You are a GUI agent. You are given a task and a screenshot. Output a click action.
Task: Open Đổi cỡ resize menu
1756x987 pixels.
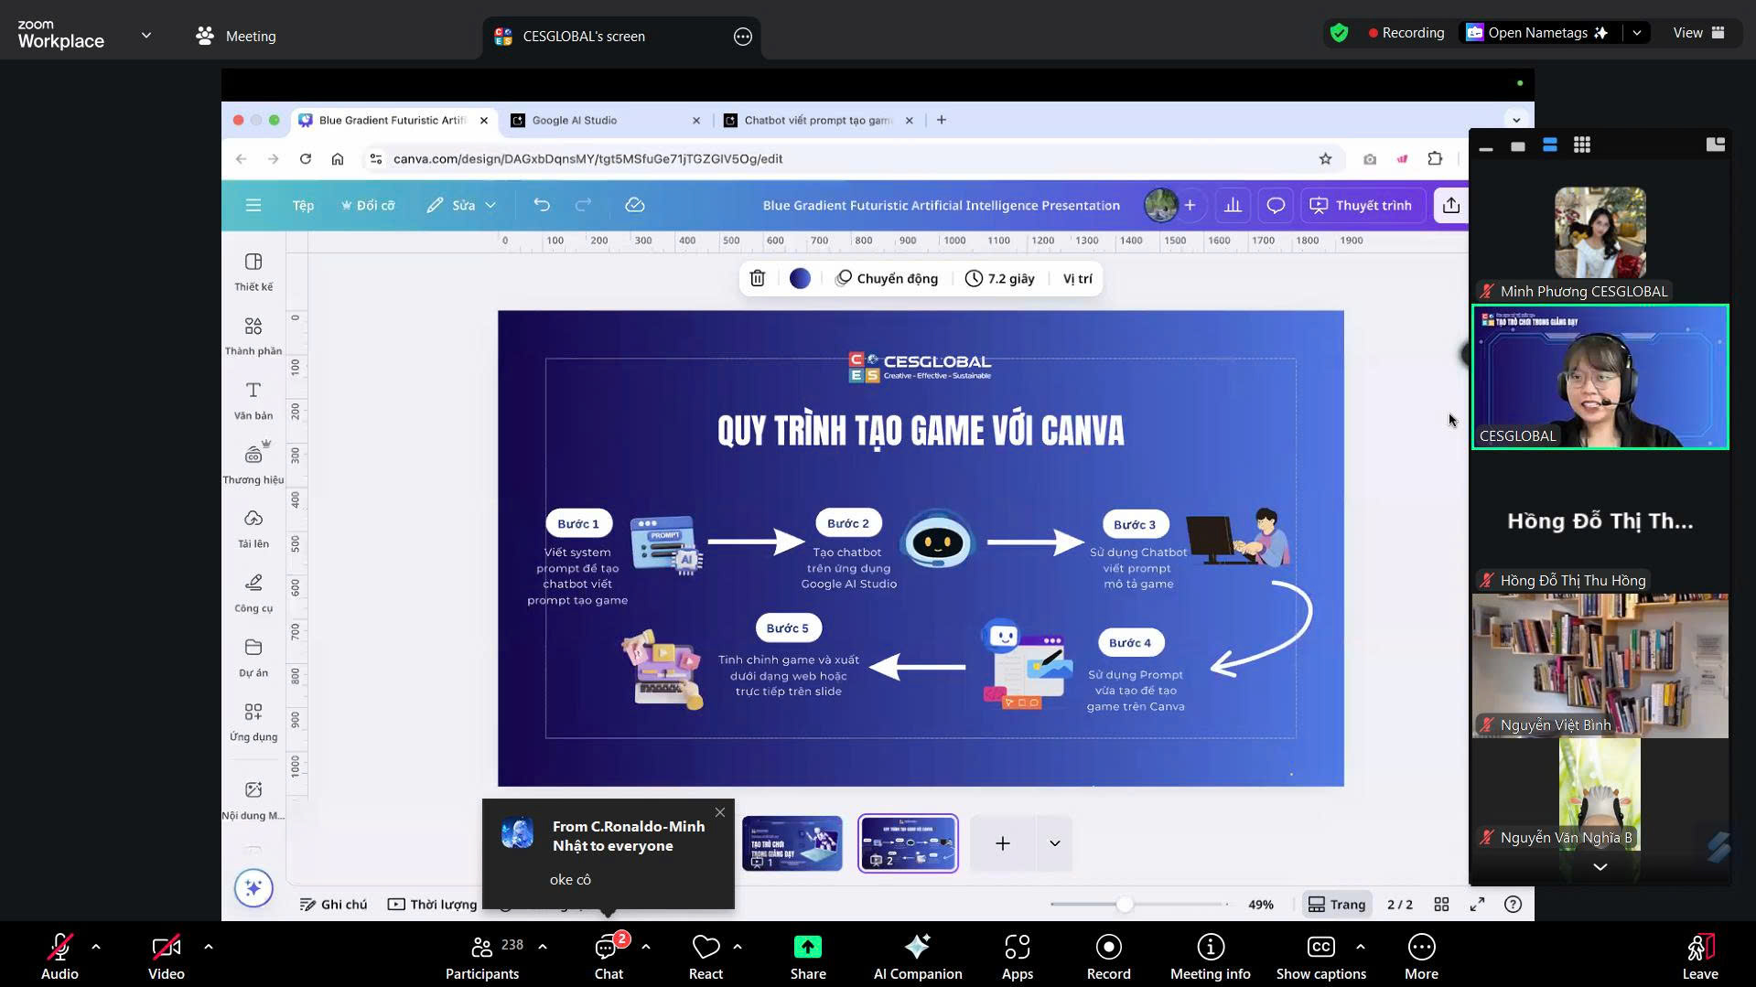click(x=368, y=205)
